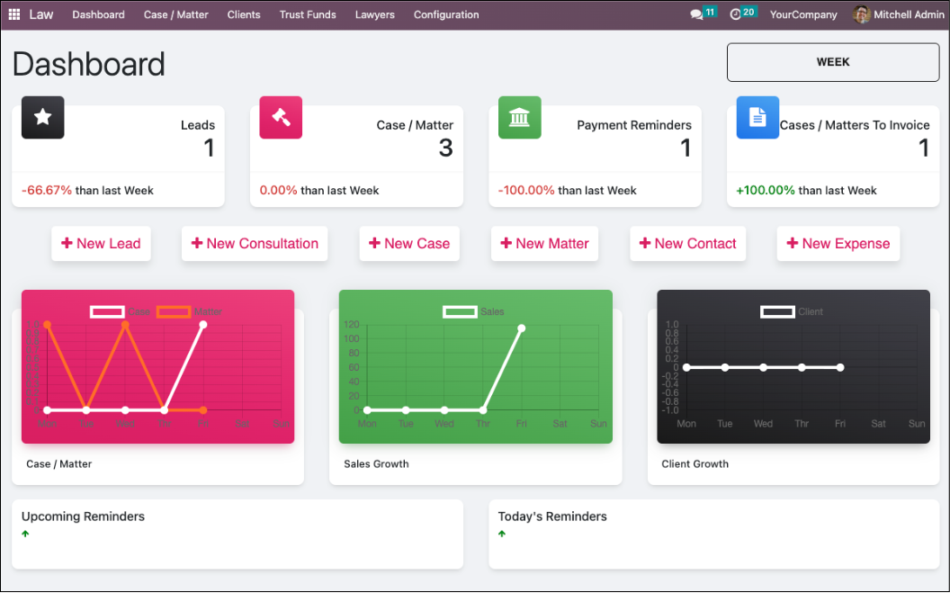Click the Client legend color swatch
This screenshot has width=950, height=593.
pyautogui.click(x=777, y=311)
